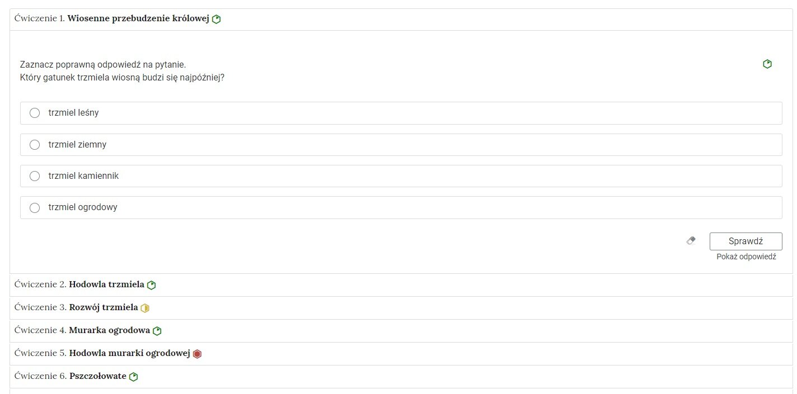Mark trzmiel ogrodowy as the answer

pos(35,207)
